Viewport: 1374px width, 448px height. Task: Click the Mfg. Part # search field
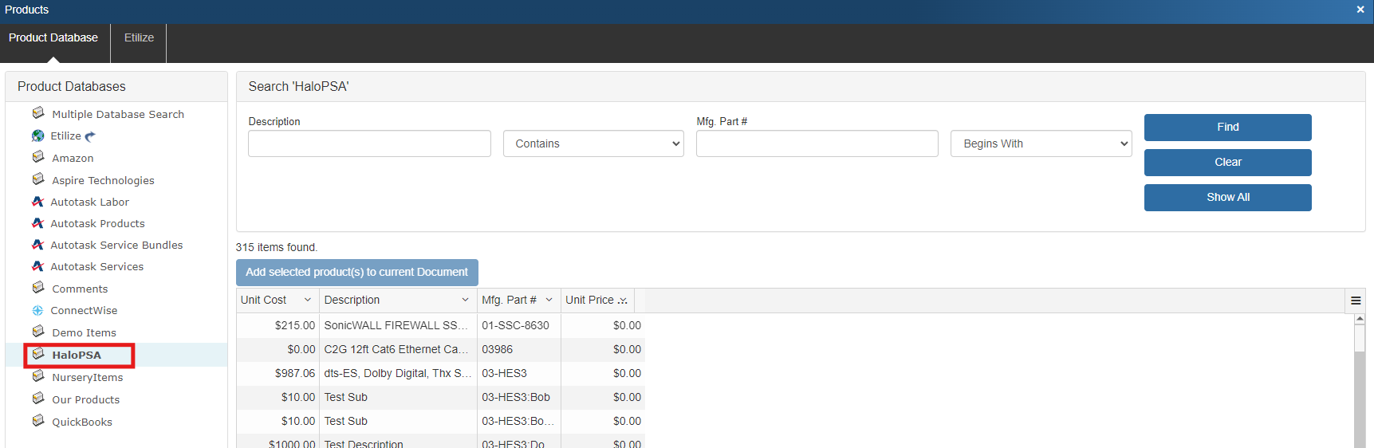(x=817, y=143)
